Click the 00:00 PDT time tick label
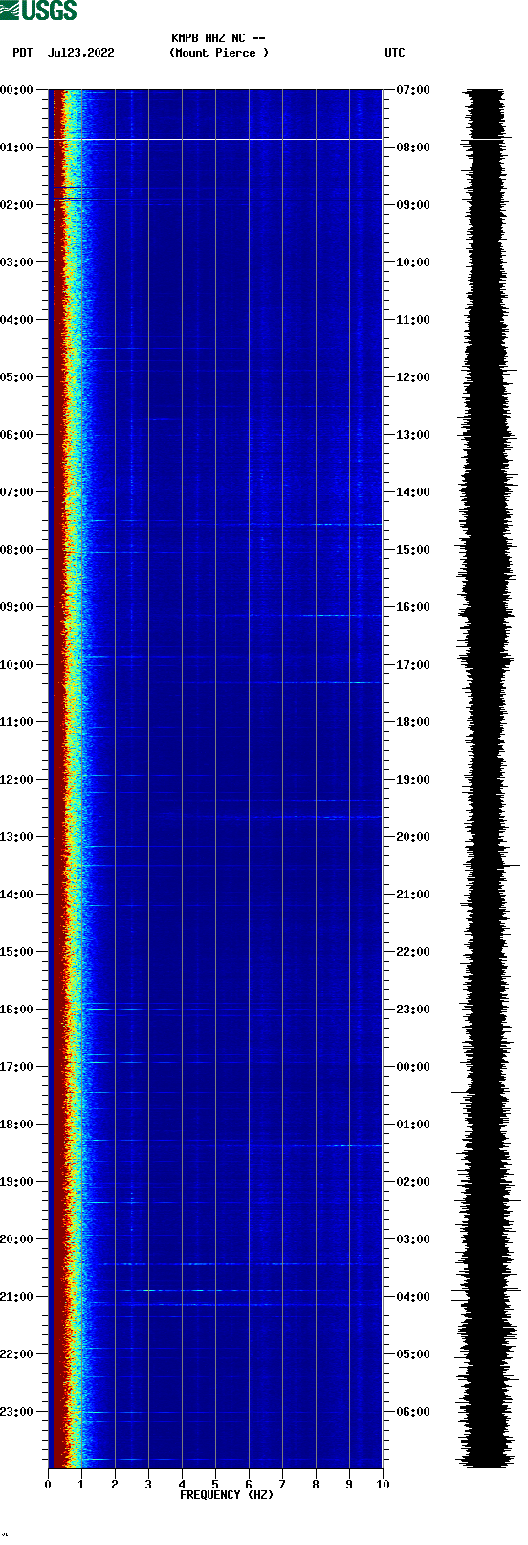Image resolution: width=528 pixels, height=1545 pixels. click(16, 90)
